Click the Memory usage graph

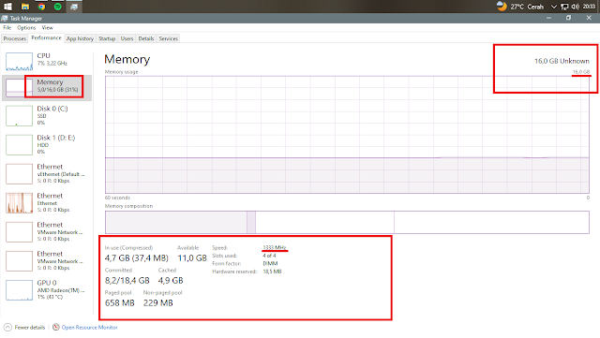click(347, 135)
